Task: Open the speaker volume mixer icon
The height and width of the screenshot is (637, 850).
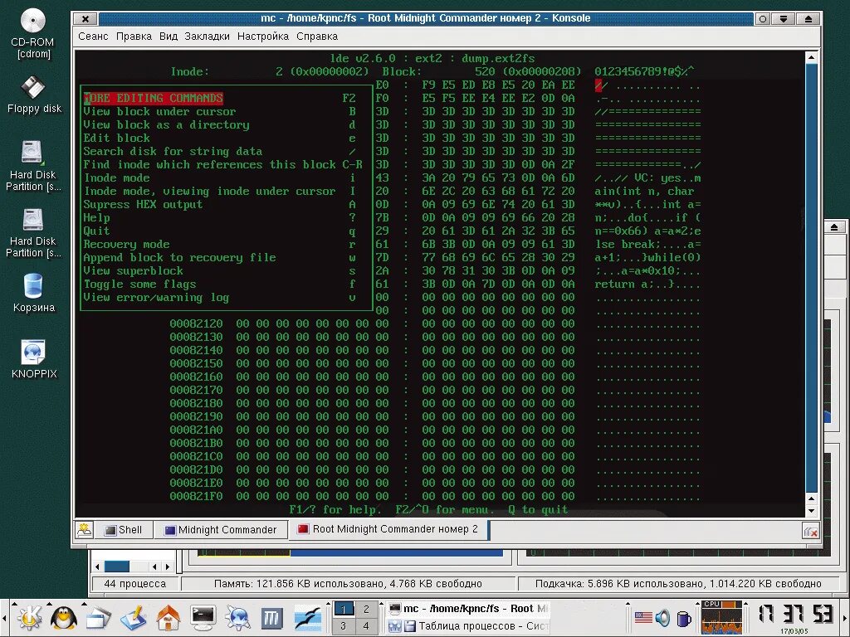Action: tap(662, 617)
